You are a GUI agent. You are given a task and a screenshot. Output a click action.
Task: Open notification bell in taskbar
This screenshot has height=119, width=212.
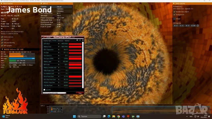(209, 116)
